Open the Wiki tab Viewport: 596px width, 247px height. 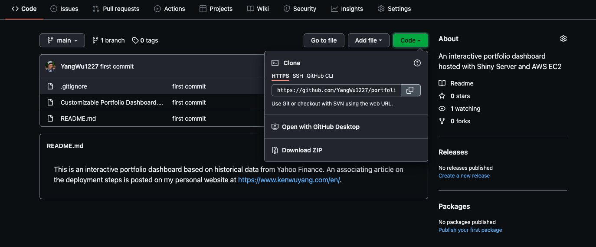(x=258, y=9)
